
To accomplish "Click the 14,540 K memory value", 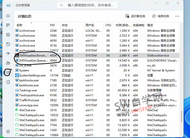I will [124, 61].
